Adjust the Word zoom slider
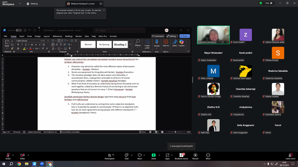The width and height of the screenshot is (298, 167). pos(175,132)
